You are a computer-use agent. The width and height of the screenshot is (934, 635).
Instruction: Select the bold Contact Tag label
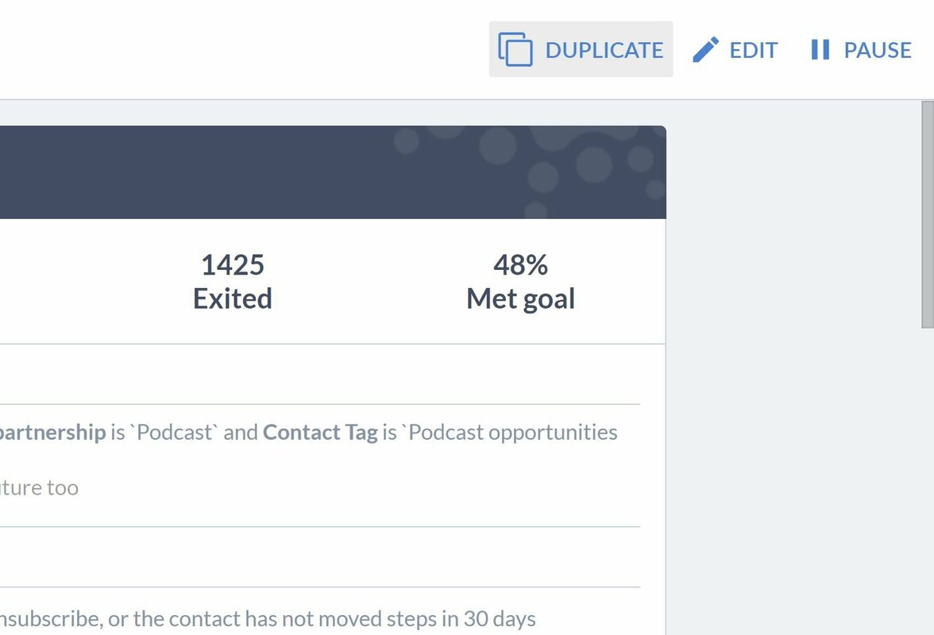[320, 432]
